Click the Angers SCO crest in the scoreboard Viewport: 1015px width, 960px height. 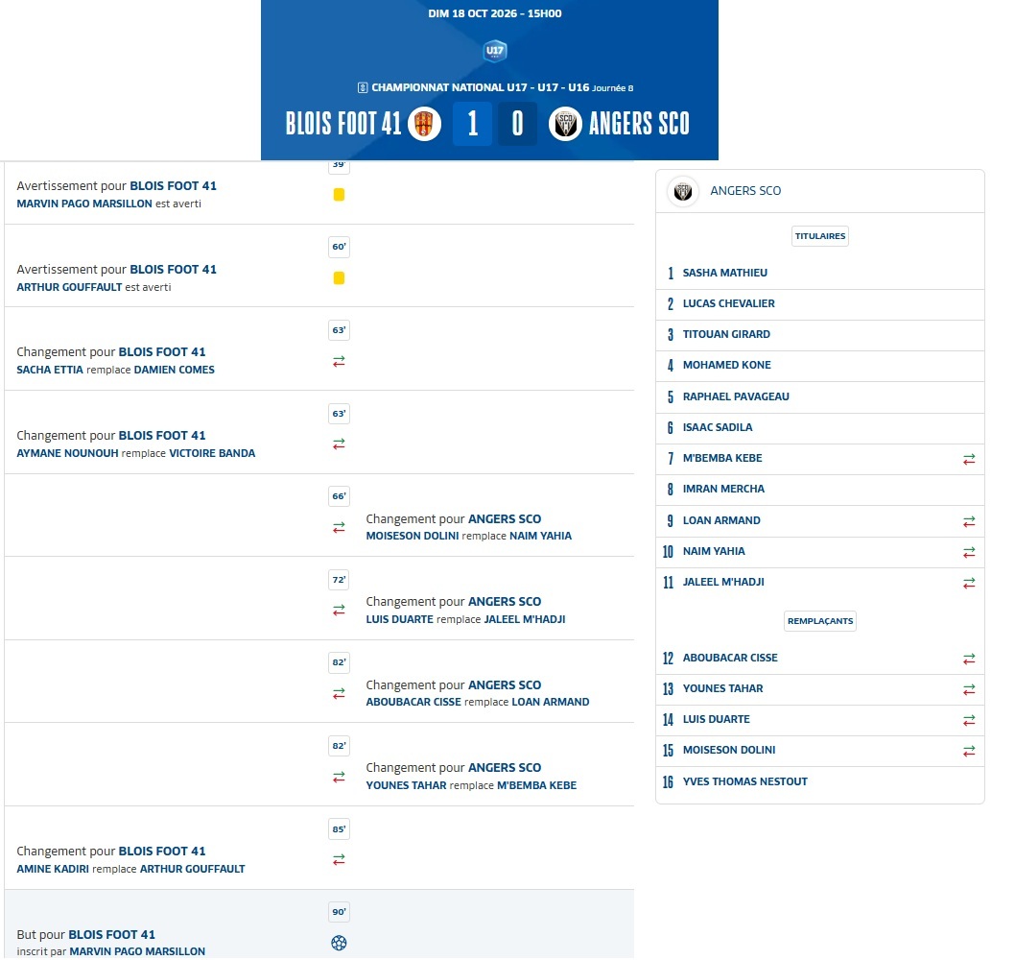[565, 123]
